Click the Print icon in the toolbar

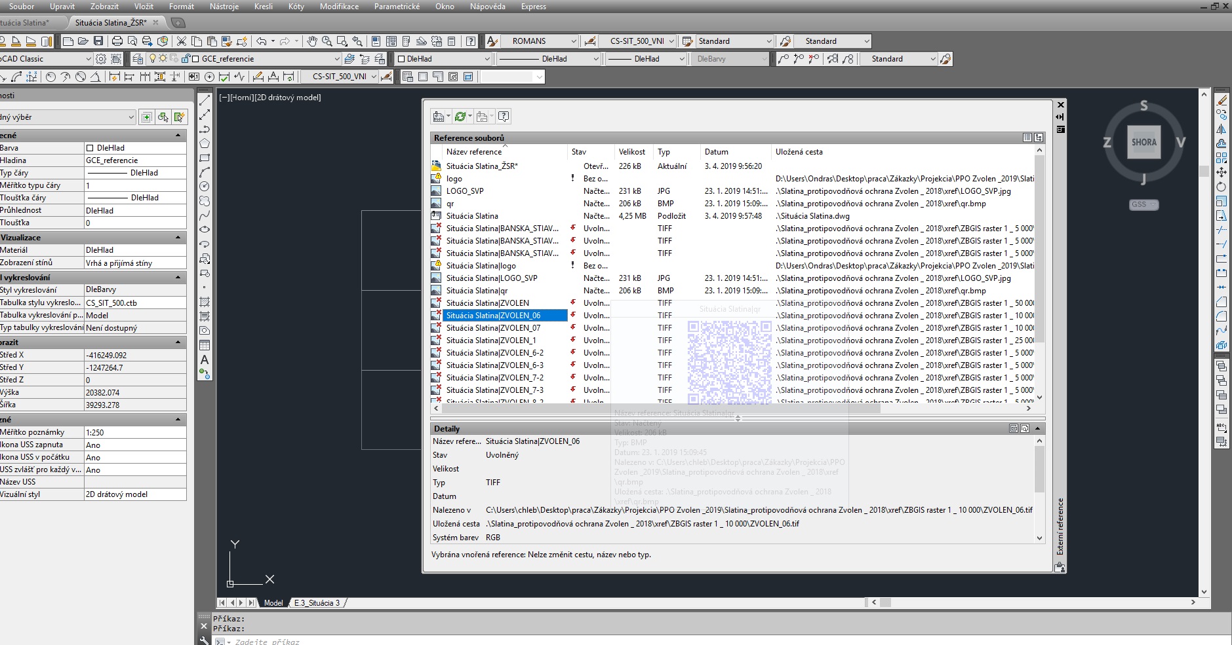pyautogui.click(x=117, y=41)
